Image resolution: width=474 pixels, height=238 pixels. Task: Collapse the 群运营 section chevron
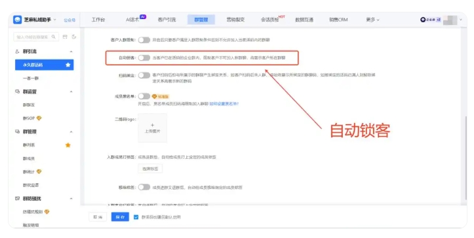[x=71, y=92]
